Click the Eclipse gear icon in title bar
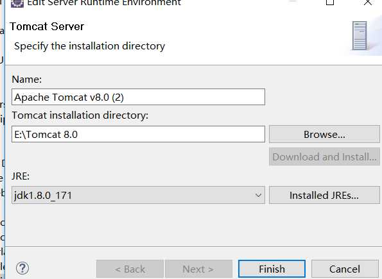The width and height of the screenshot is (382, 279). (x=17, y=3)
